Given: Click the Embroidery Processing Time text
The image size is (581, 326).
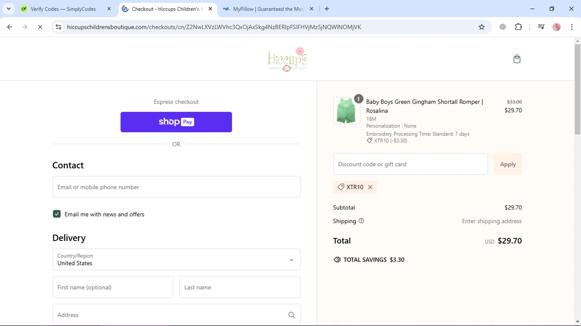Looking at the screenshot, I should click(418, 134).
